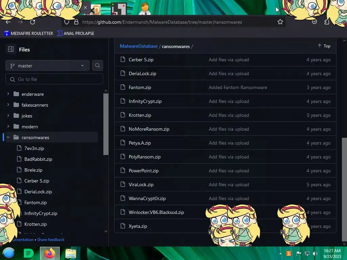Open the file explorer taskbar icon
The height and width of the screenshot is (260, 347).
click(71, 254)
